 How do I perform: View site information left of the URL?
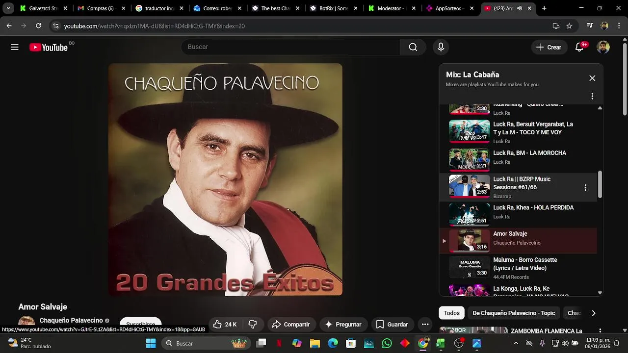coord(55,26)
